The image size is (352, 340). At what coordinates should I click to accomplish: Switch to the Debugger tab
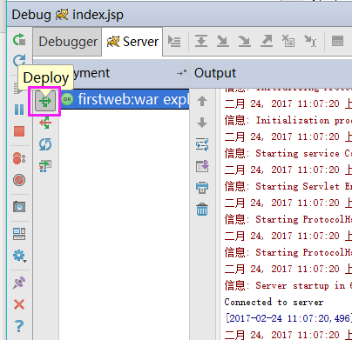click(x=68, y=42)
